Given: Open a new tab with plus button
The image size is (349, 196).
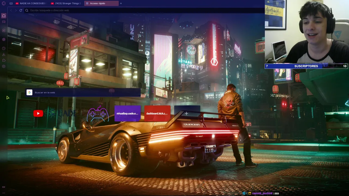Looking at the screenshot, I should (x=121, y=3).
